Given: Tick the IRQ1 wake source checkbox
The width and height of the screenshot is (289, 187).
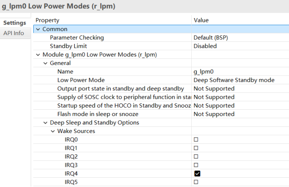Looking at the screenshot, I should click(196, 148).
